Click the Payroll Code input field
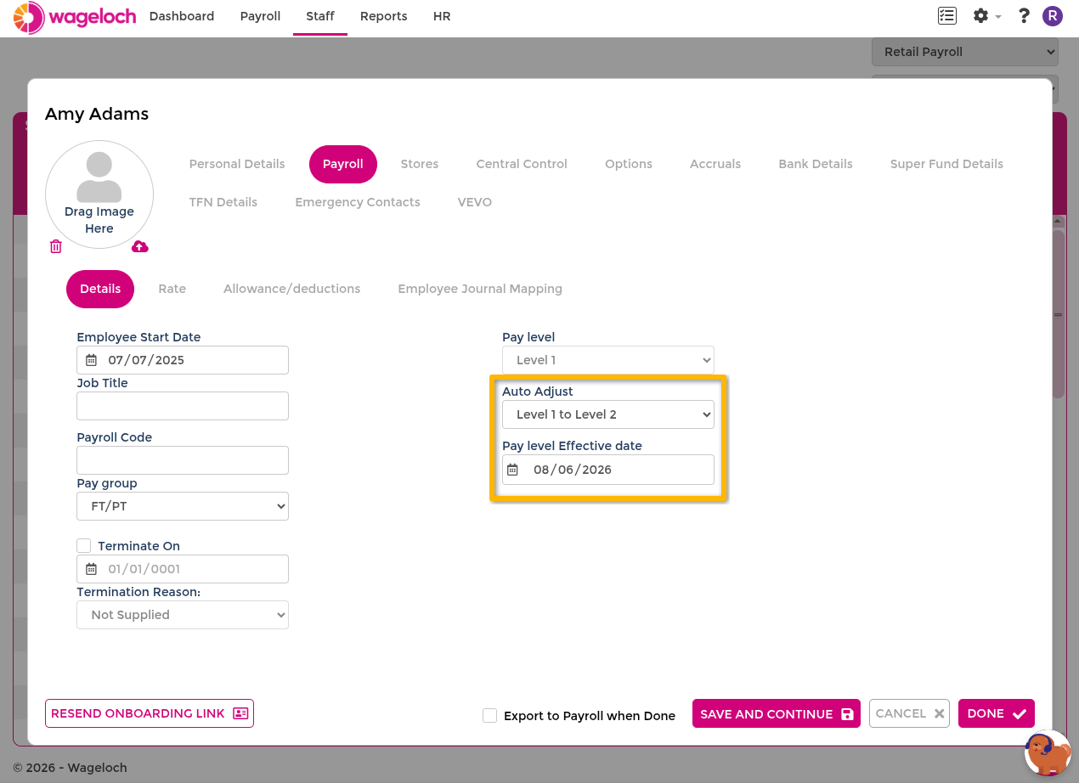1079x783 pixels. click(x=183, y=460)
